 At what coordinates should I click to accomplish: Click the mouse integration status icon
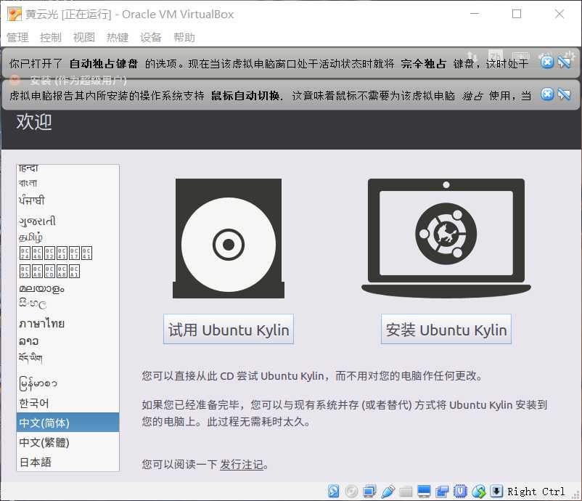pyautogui.click(x=478, y=492)
